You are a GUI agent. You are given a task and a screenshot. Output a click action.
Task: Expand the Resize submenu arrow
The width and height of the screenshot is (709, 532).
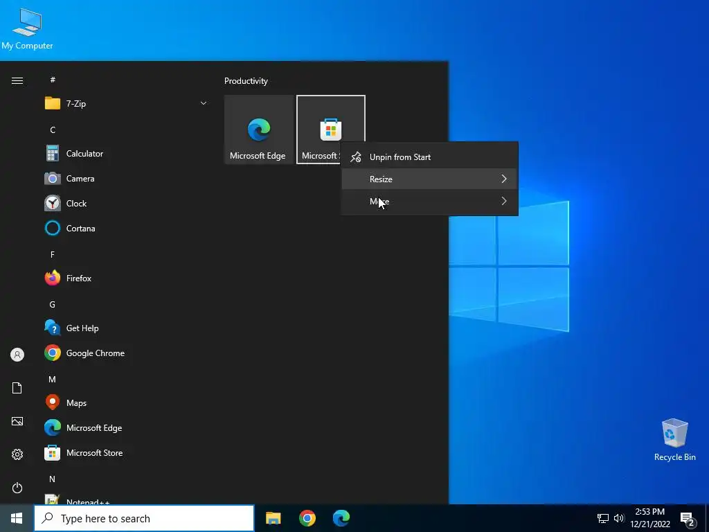point(504,179)
